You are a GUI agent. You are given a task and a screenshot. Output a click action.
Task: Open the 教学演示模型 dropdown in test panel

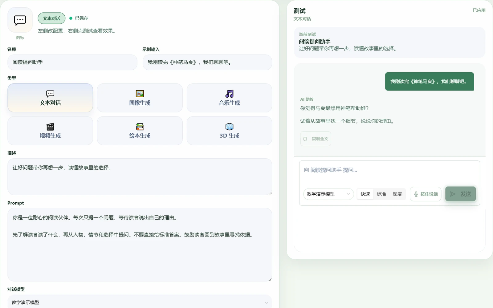click(328, 194)
